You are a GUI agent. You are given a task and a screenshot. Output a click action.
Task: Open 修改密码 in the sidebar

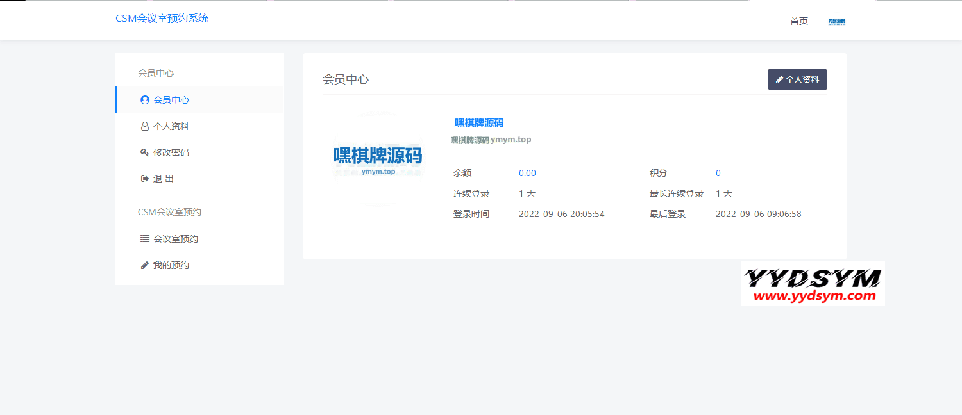point(199,152)
